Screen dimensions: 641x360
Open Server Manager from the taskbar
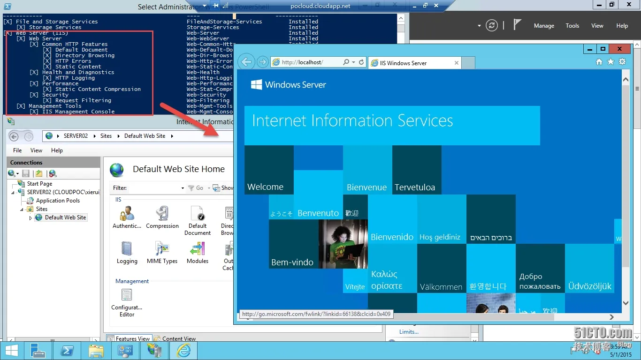click(x=38, y=351)
